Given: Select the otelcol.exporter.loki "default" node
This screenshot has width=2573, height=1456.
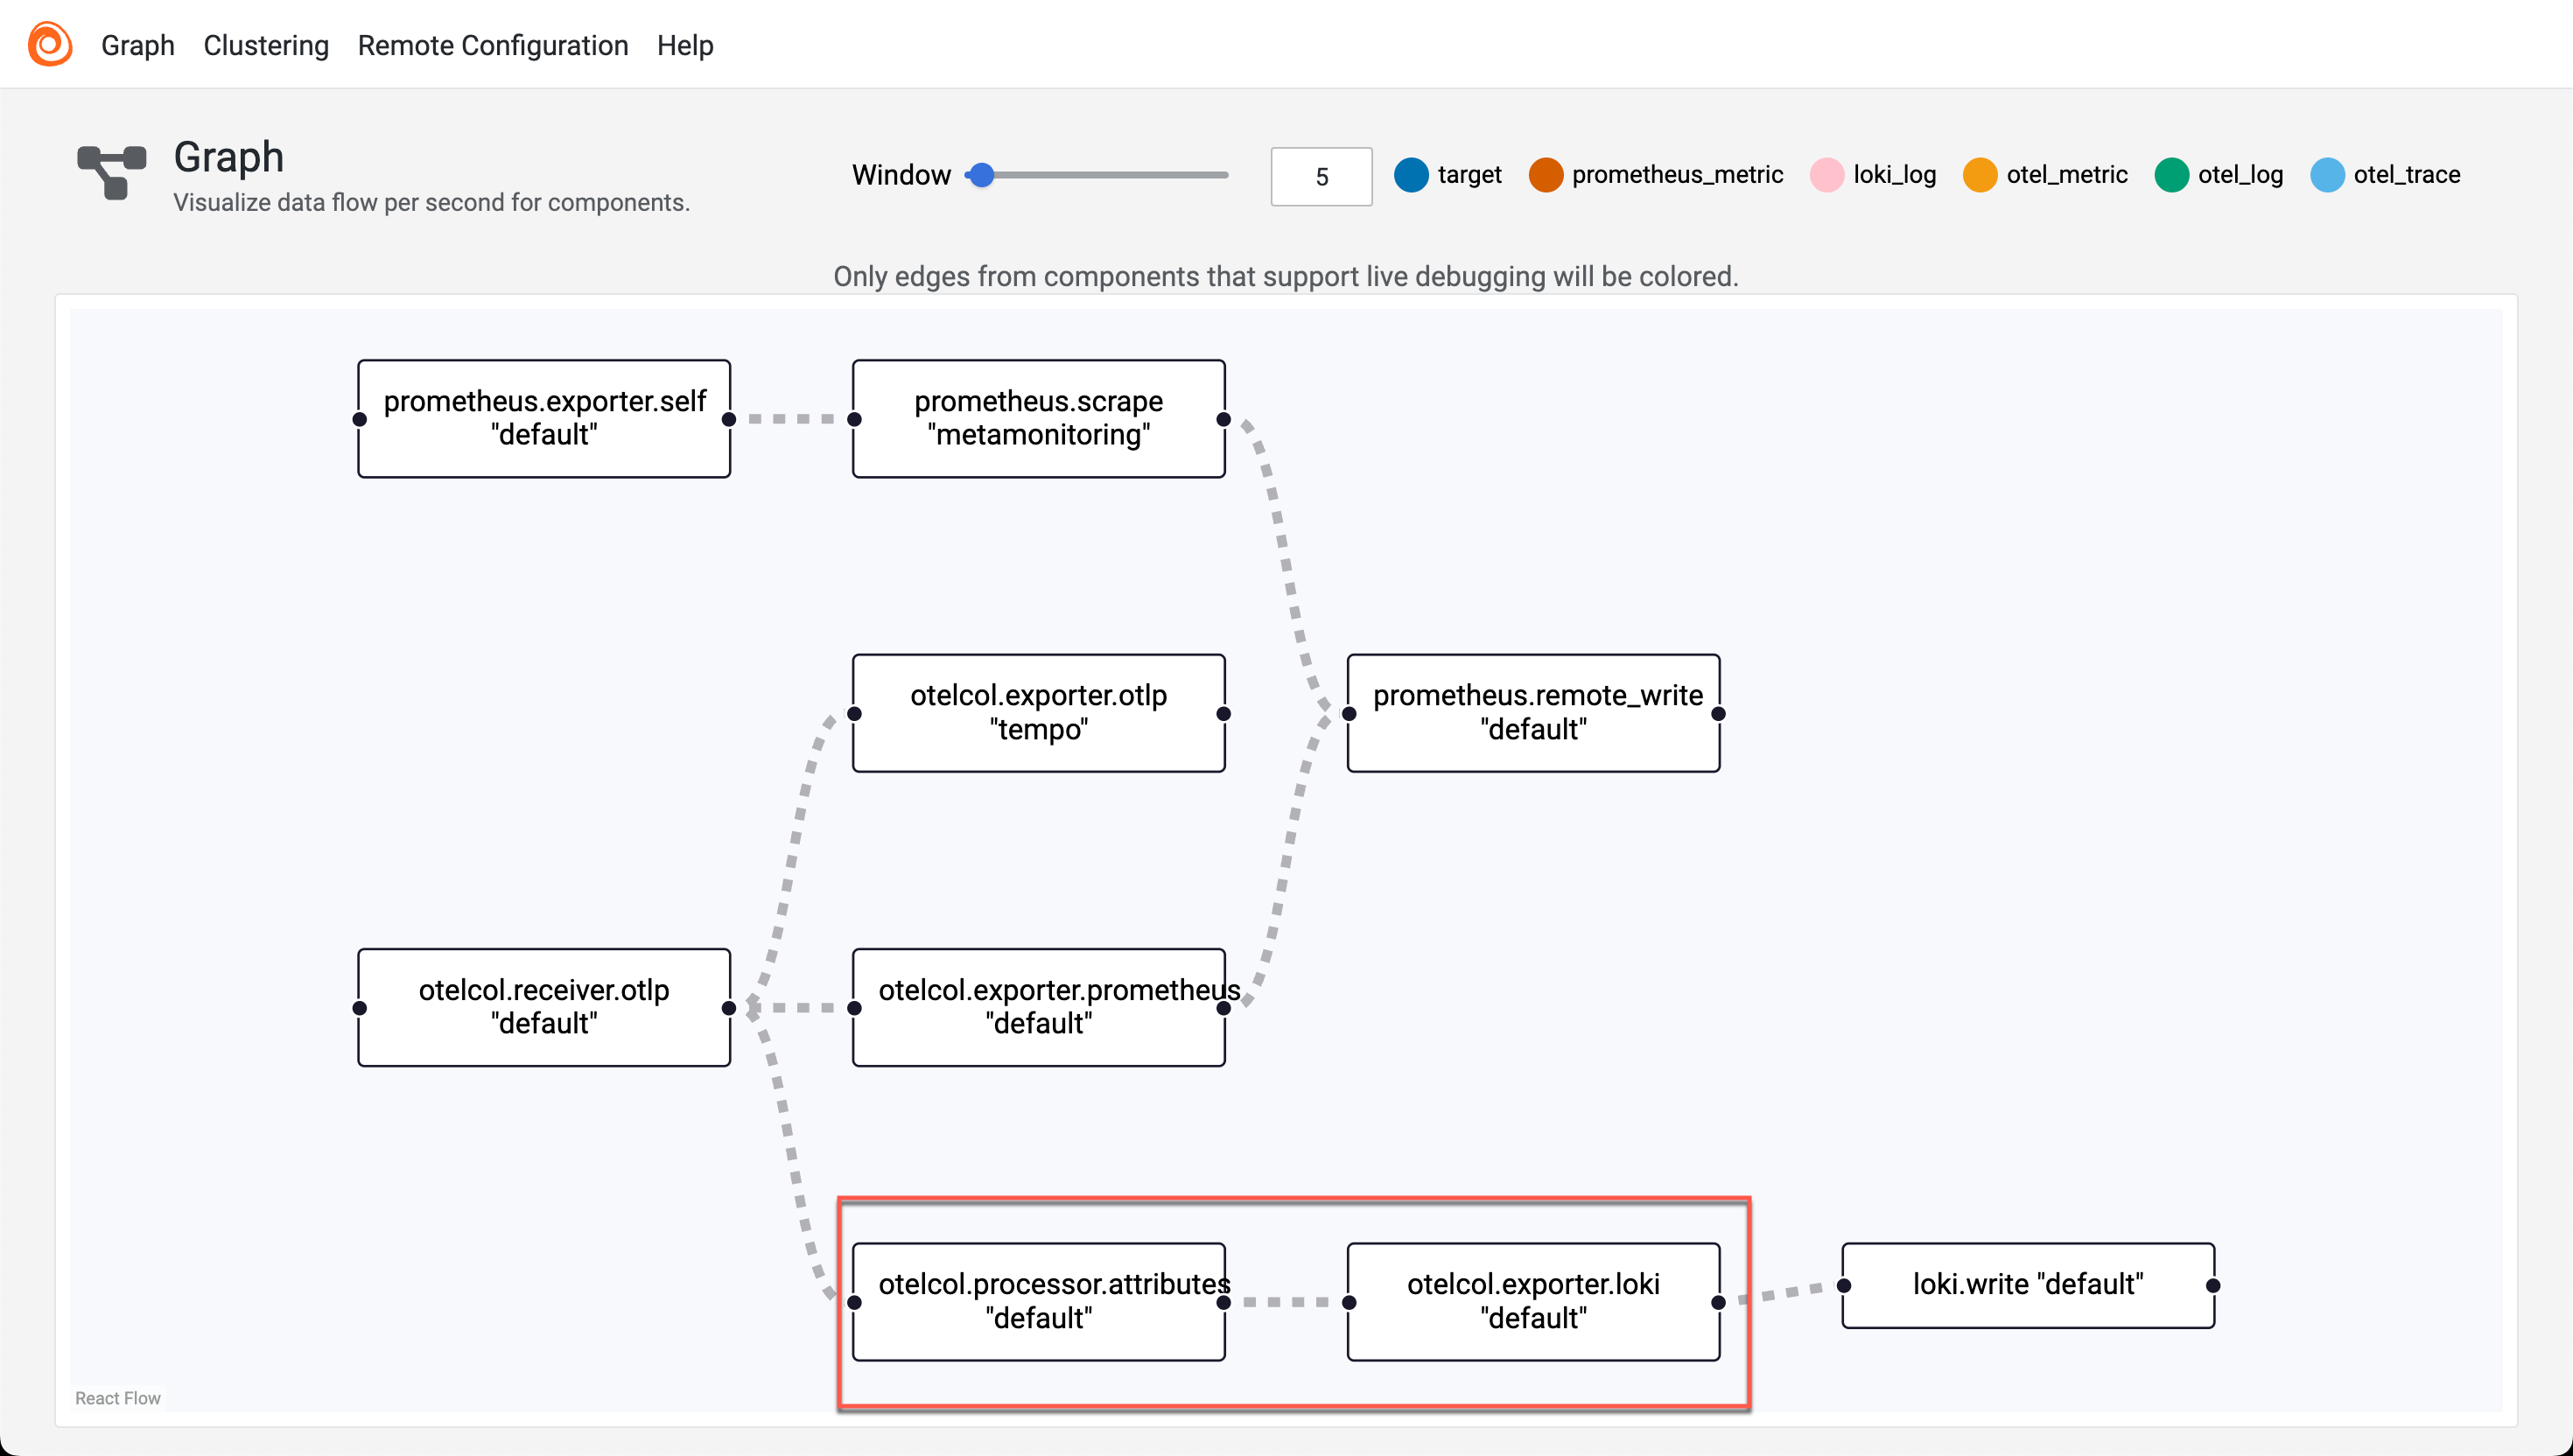Looking at the screenshot, I should coord(1533,1302).
